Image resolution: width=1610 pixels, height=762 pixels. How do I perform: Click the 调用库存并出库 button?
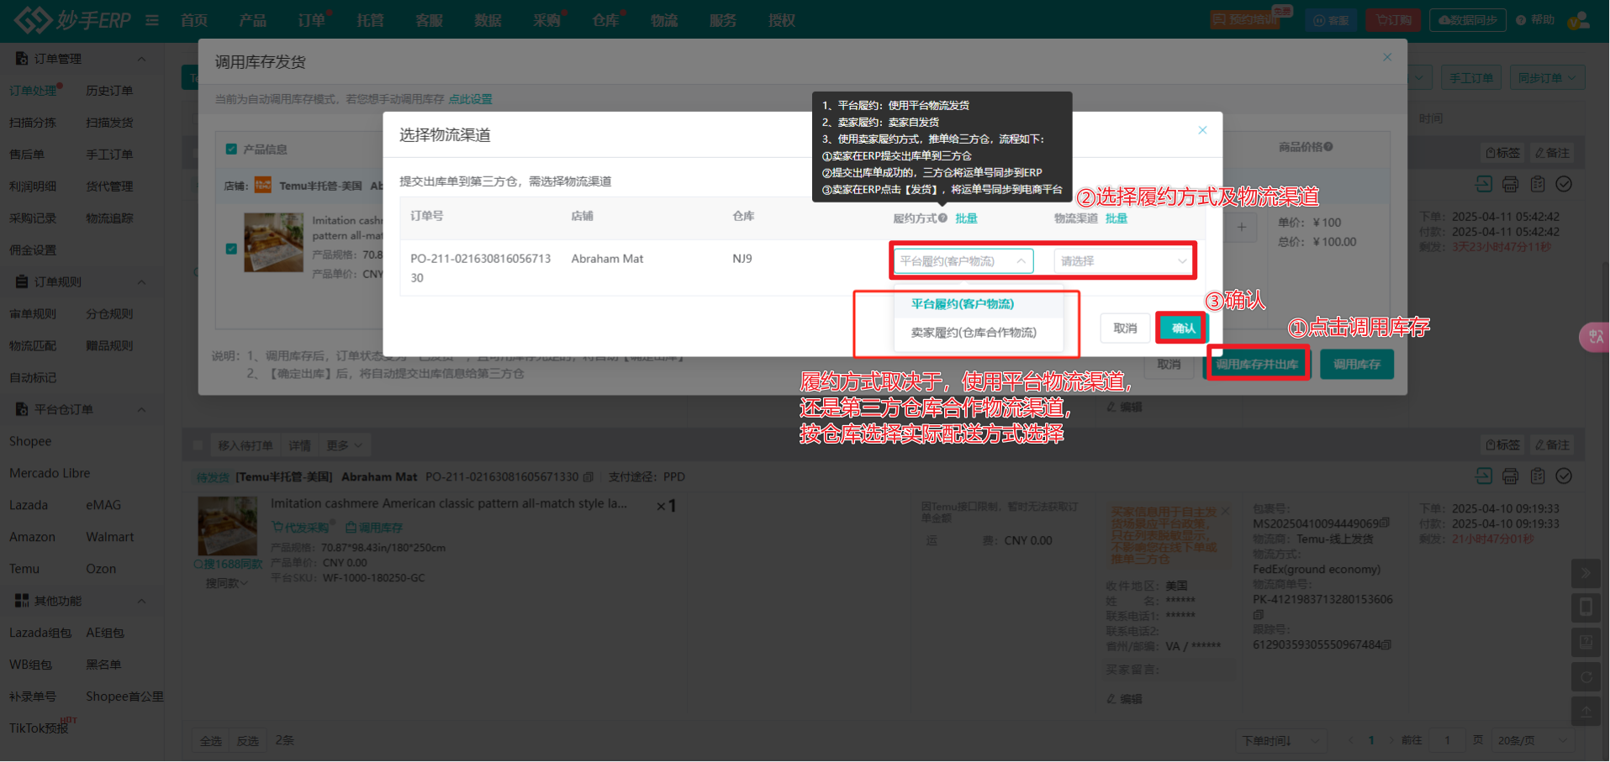[1258, 364]
